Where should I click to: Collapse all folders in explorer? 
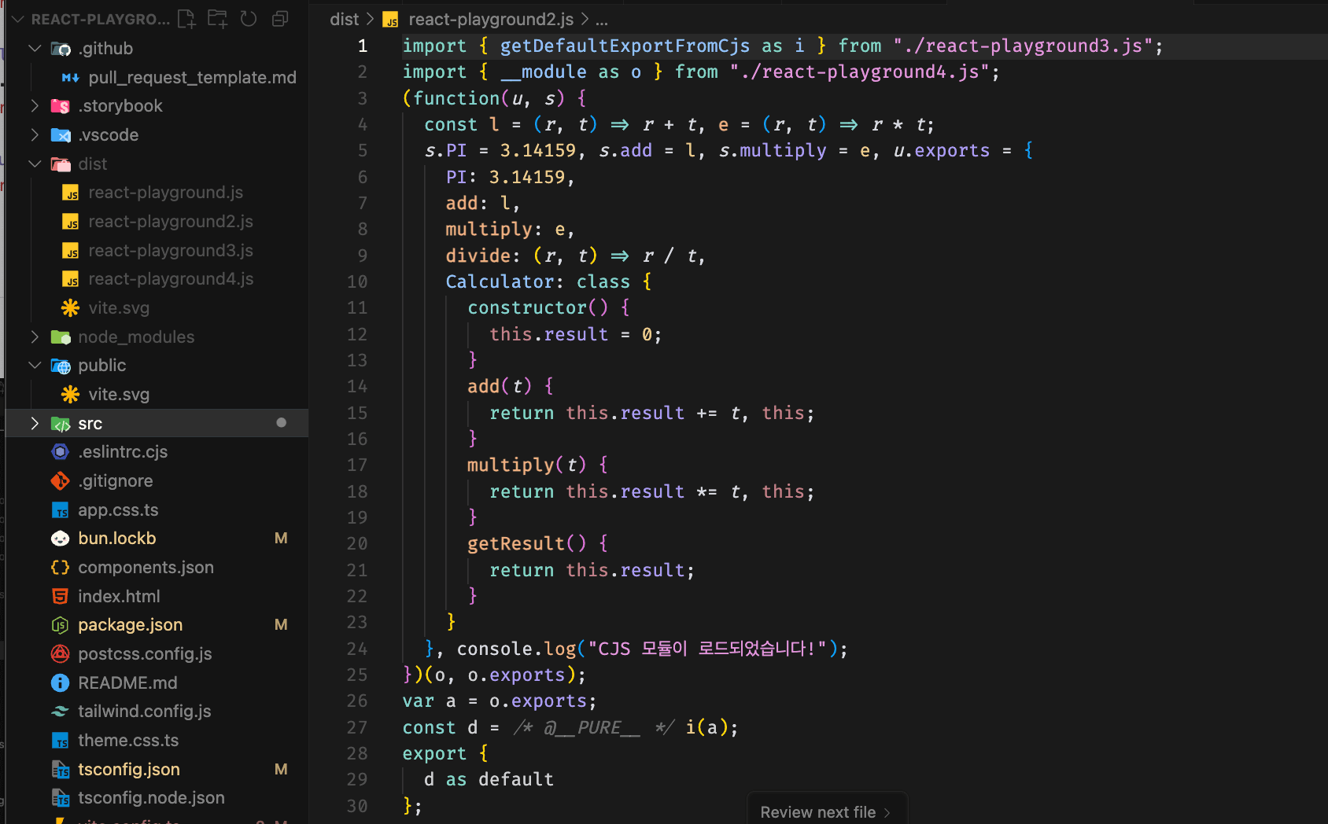point(280,19)
